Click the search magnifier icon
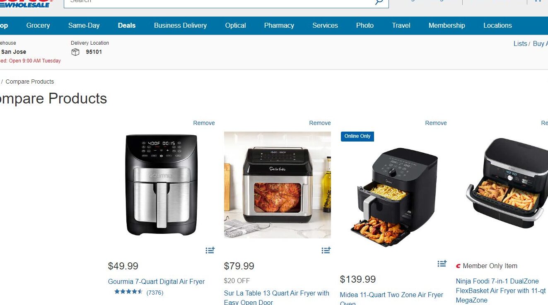 [x=379, y=2]
